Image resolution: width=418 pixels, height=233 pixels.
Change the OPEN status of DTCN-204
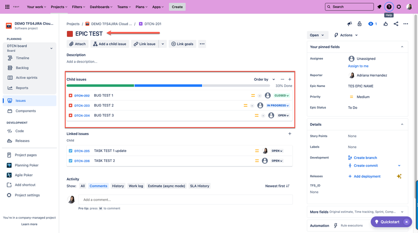[x=283, y=115]
